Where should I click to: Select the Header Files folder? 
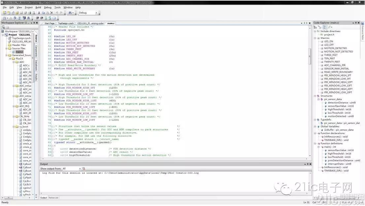(x=19, y=45)
